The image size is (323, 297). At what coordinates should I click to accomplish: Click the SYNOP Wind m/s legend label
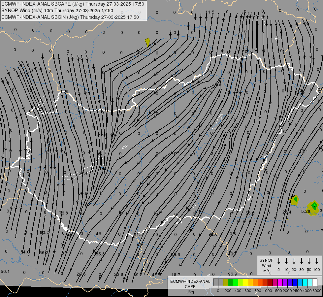click(266, 265)
